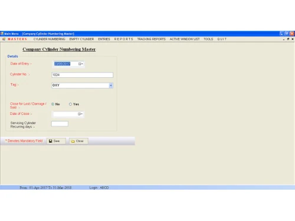The height and width of the screenshot is (221, 295).
Task: Click the Details group label
Action: pyautogui.click(x=12, y=57)
